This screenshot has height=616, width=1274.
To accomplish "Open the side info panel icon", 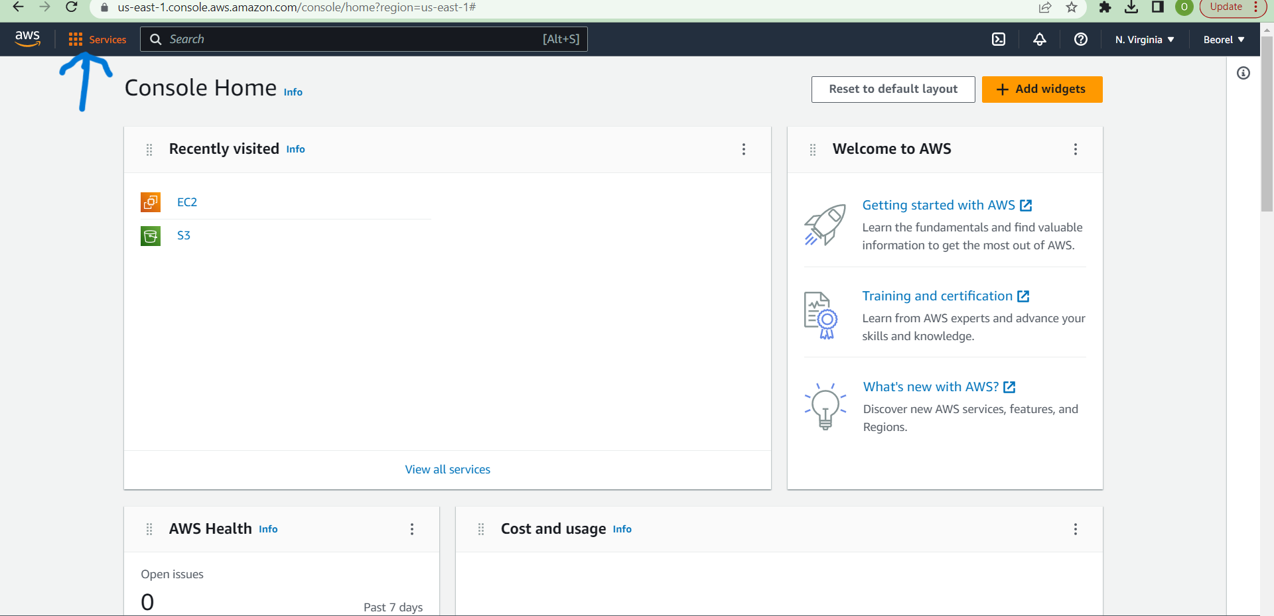I will coord(1243,73).
